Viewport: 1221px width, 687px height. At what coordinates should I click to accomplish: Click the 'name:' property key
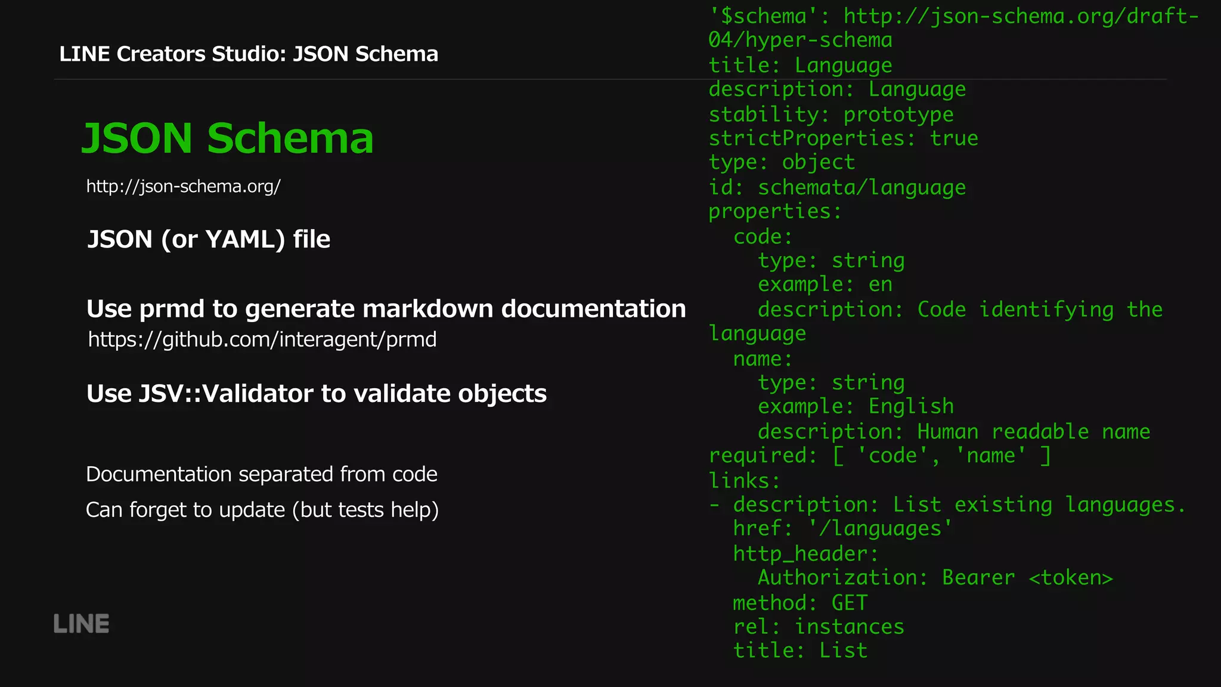[763, 359]
